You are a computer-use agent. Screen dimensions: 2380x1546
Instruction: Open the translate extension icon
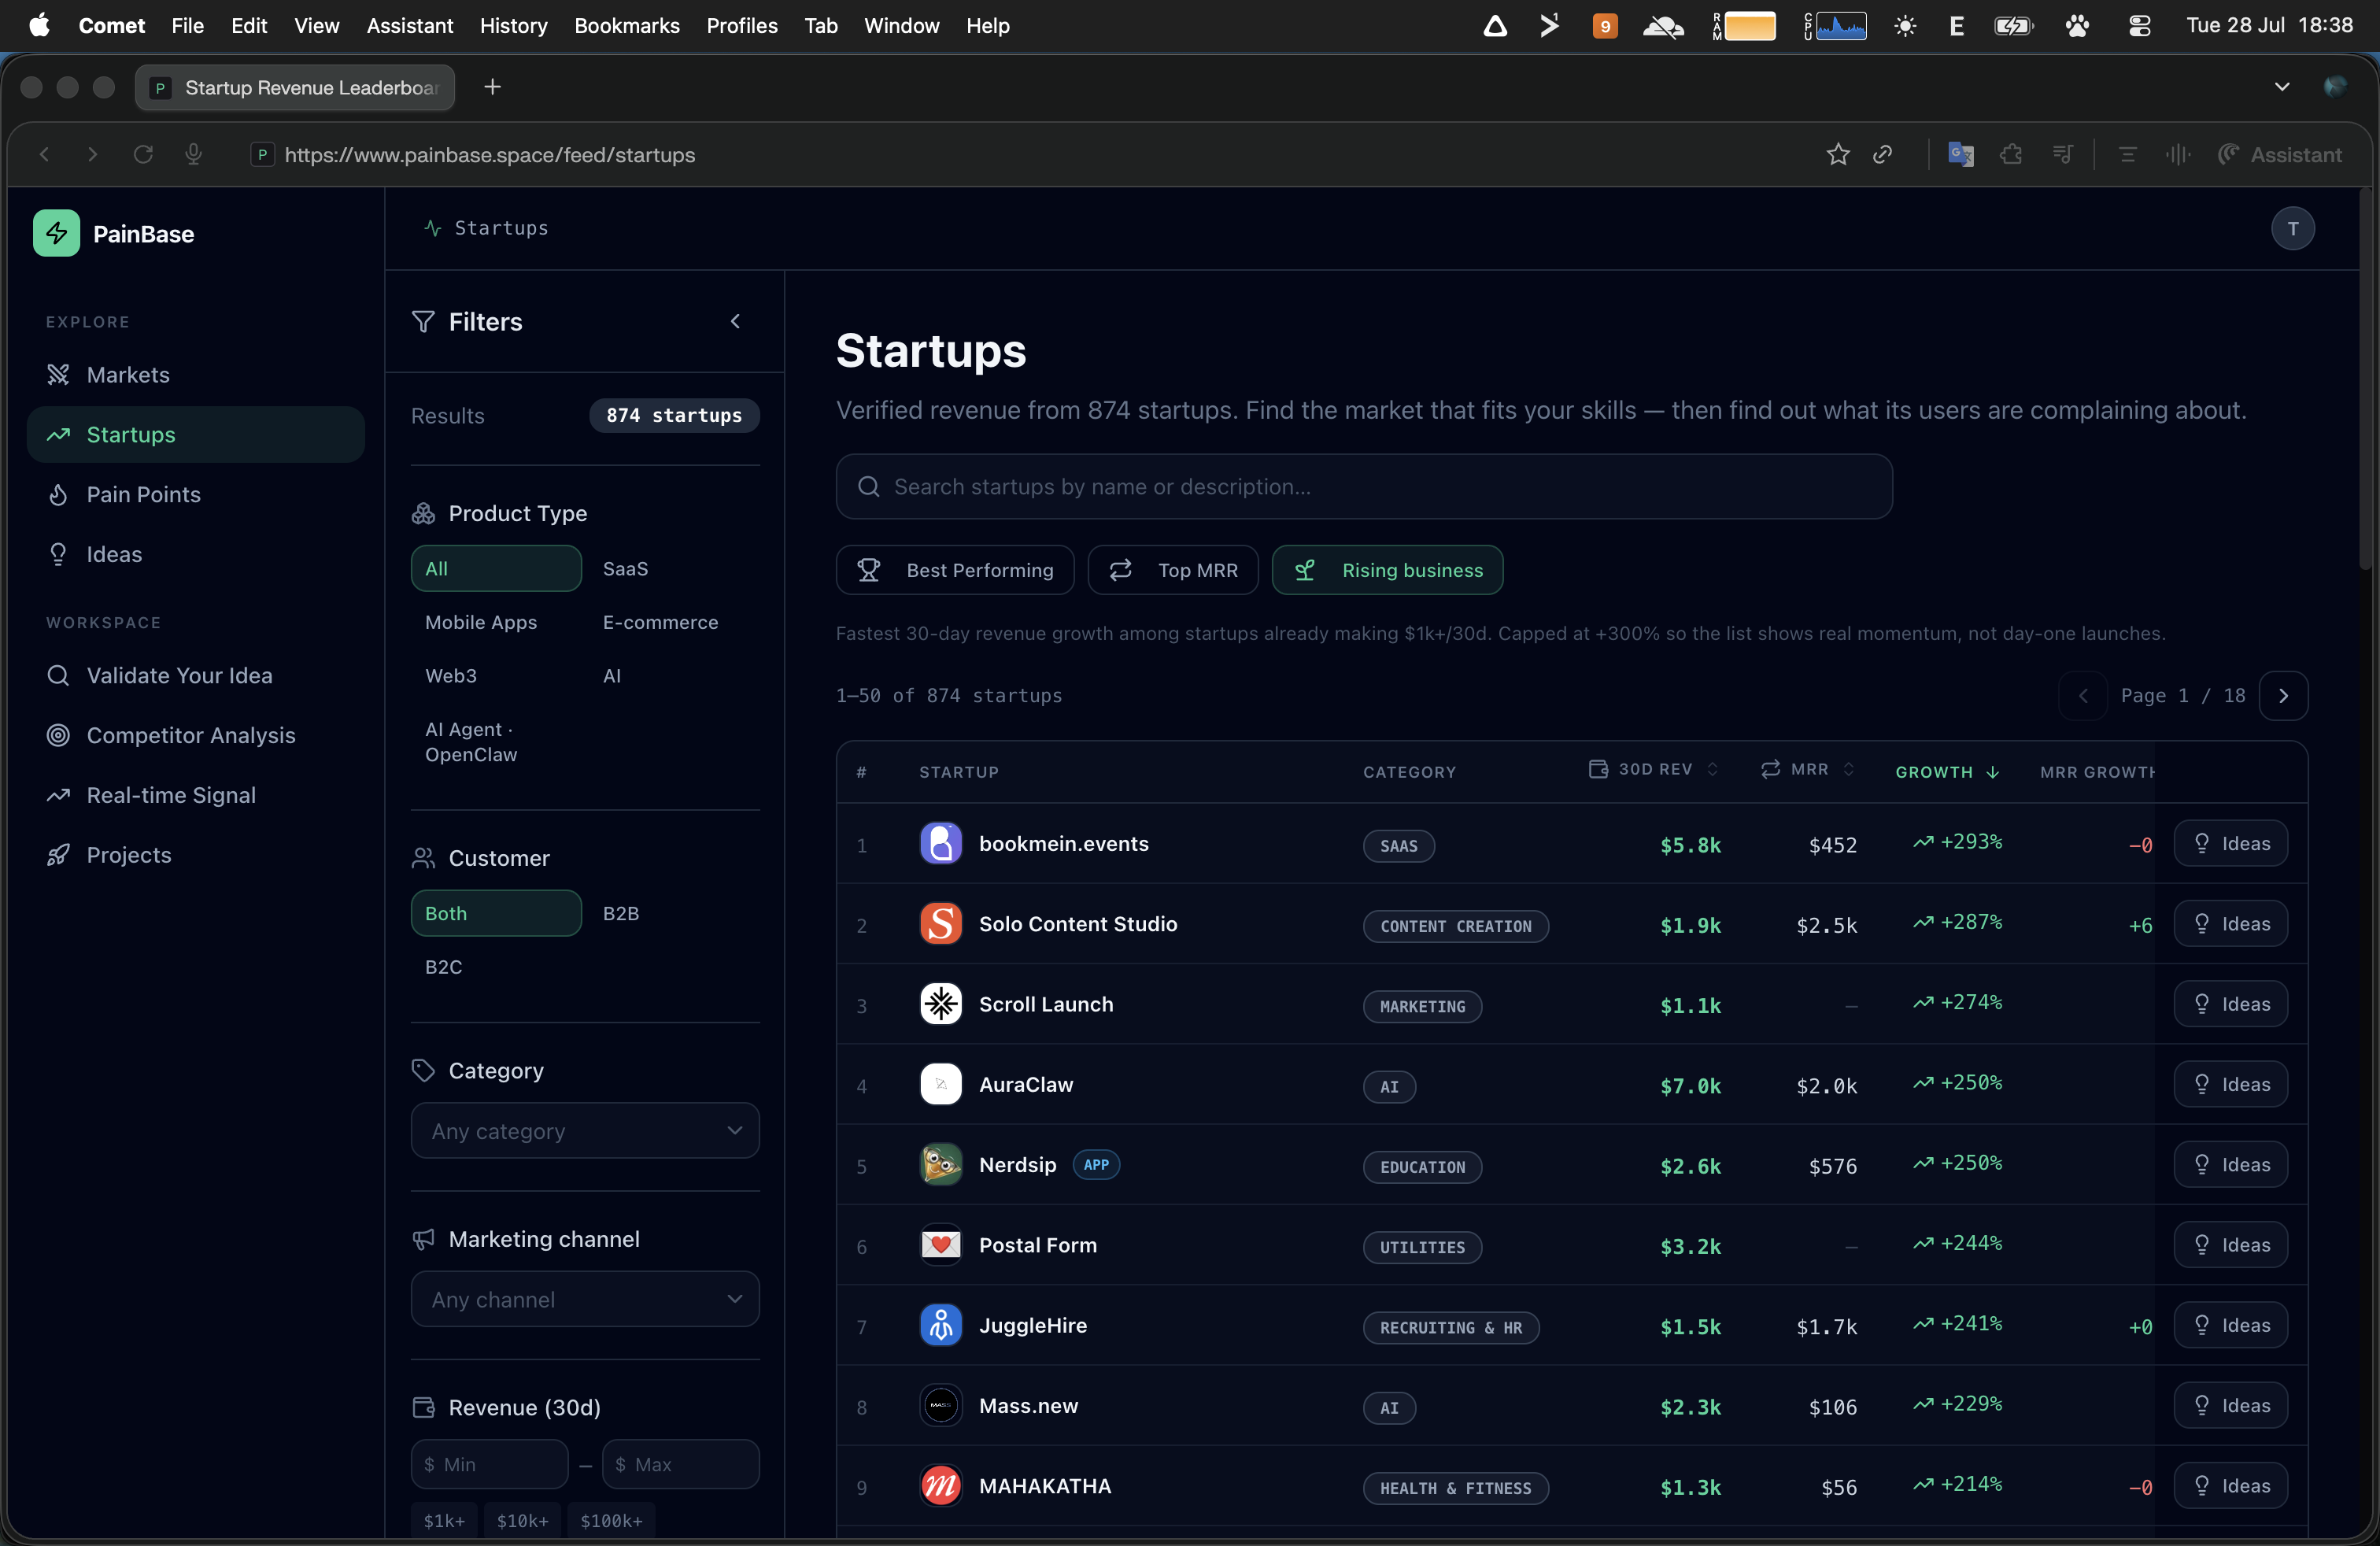(x=1960, y=154)
